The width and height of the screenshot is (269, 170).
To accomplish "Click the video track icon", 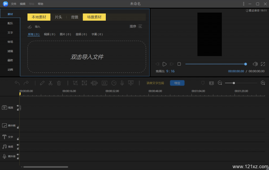I will 4,108.
